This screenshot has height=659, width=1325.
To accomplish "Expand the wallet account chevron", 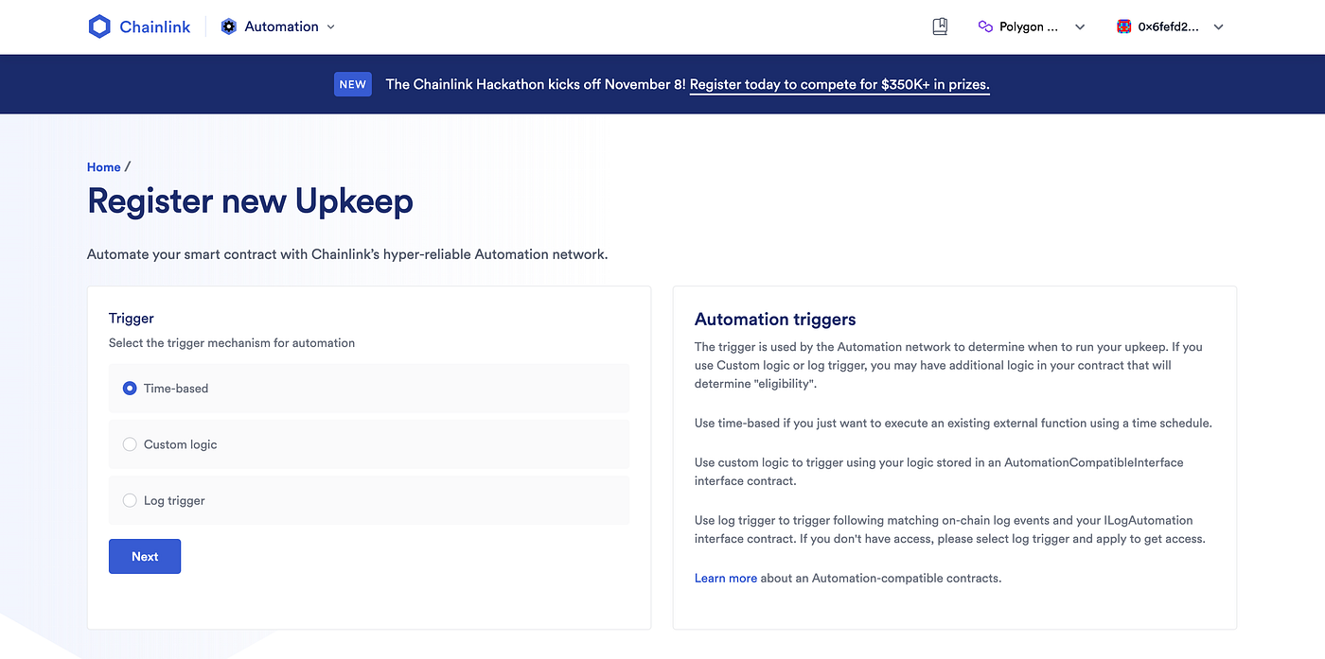I will [x=1218, y=26].
